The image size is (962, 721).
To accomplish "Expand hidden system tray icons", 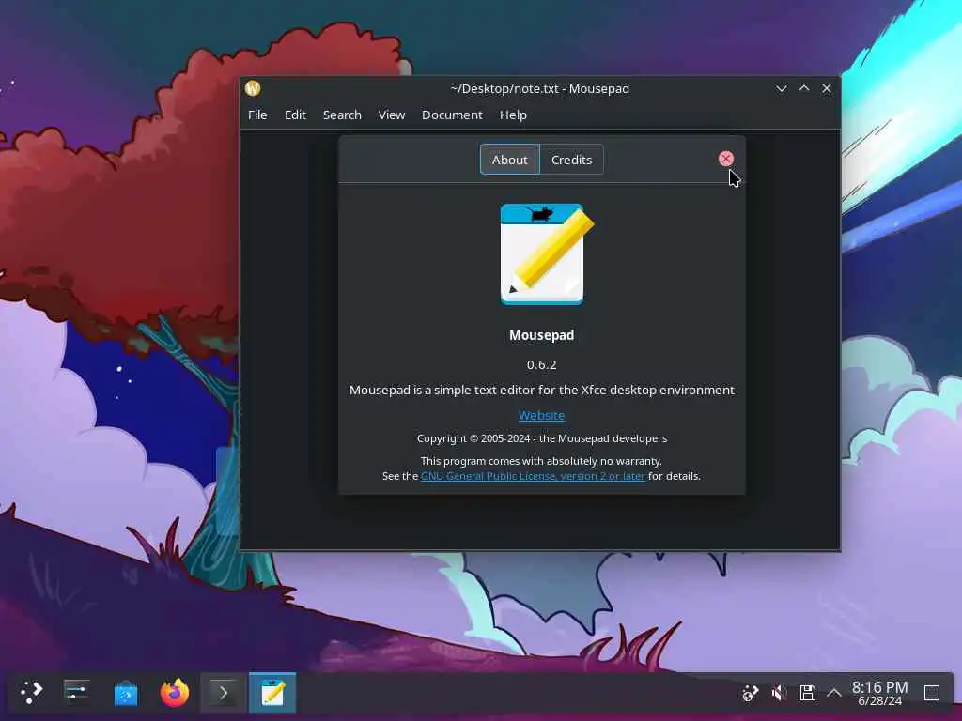I will (x=834, y=693).
